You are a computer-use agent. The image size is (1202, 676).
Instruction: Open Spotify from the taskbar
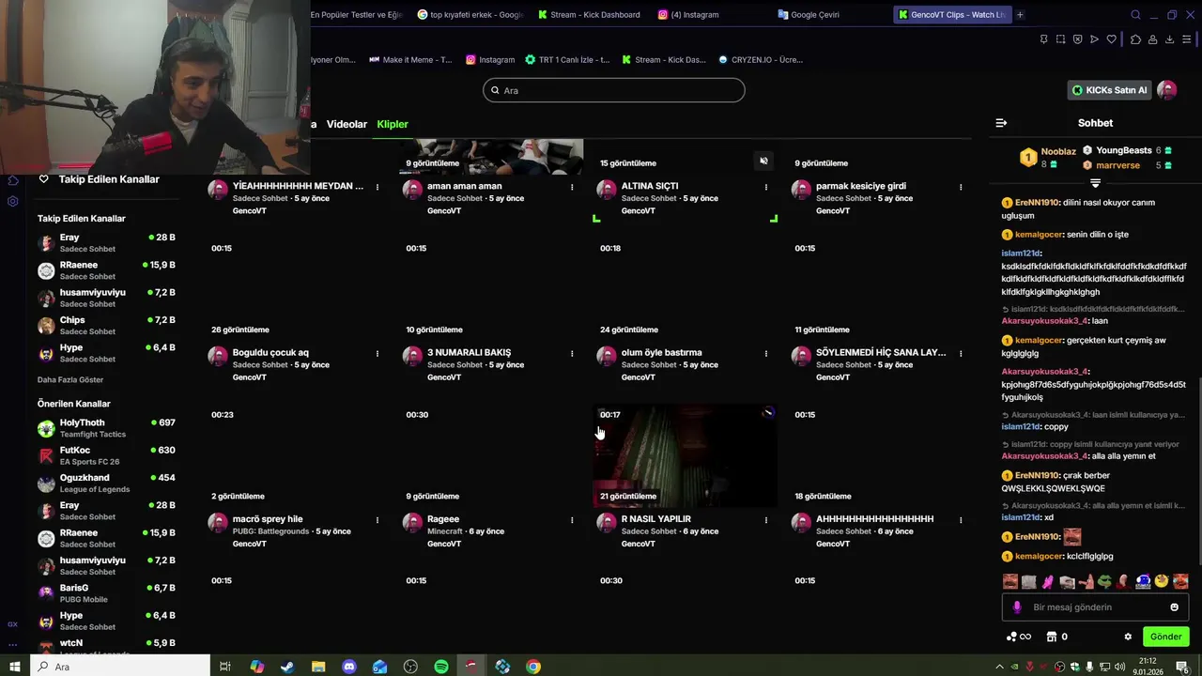(x=441, y=667)
